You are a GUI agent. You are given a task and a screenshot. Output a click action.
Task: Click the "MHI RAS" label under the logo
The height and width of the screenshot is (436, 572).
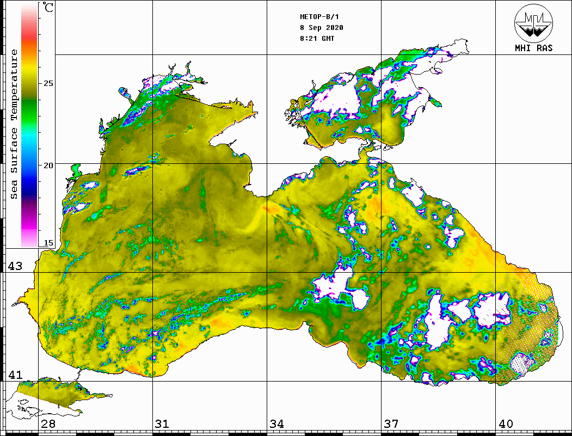tap(534, 48)
